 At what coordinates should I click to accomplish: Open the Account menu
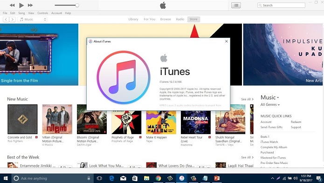coord(56,13)
